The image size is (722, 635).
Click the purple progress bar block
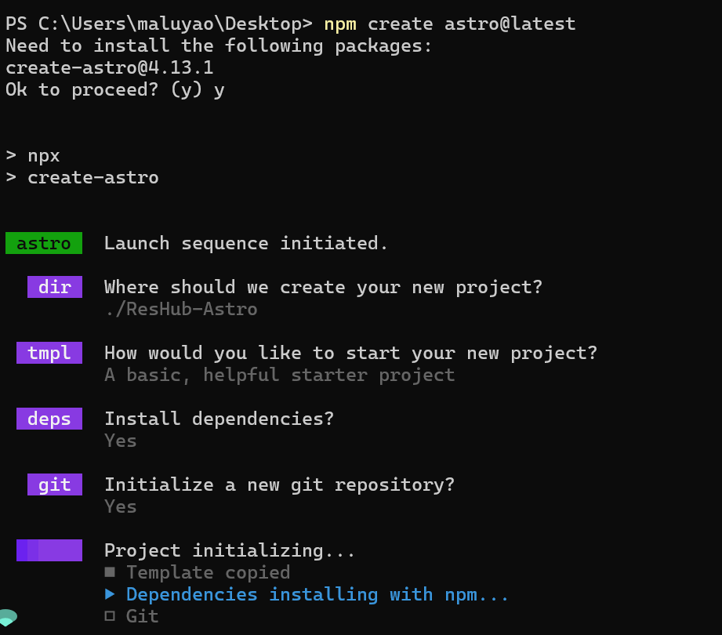click(49, 550)
